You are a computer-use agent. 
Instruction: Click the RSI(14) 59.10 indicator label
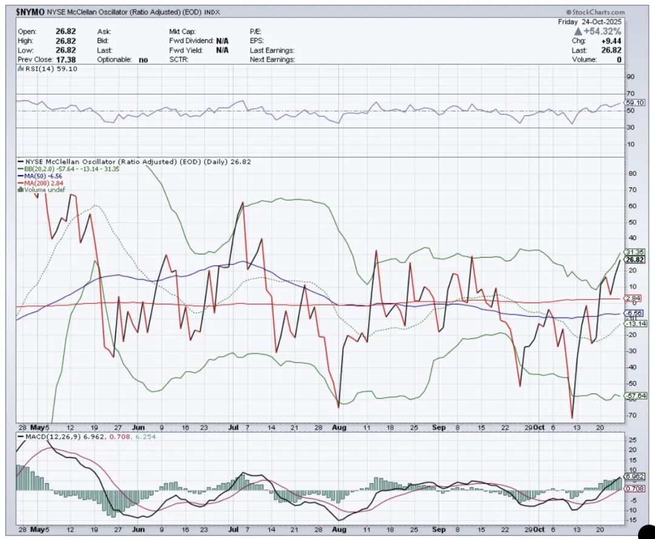tap(47, 69)
